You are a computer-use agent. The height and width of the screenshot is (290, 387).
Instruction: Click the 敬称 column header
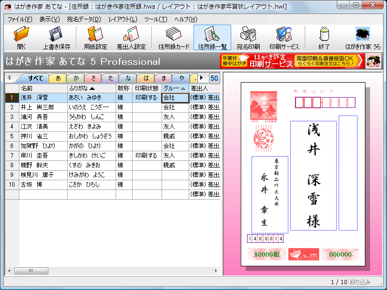tap(124, 88)
